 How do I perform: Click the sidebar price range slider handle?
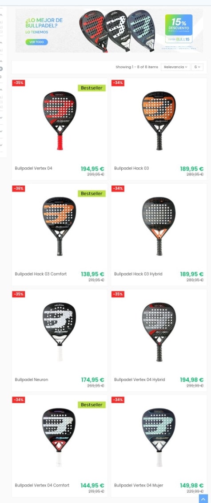(1, 69)
